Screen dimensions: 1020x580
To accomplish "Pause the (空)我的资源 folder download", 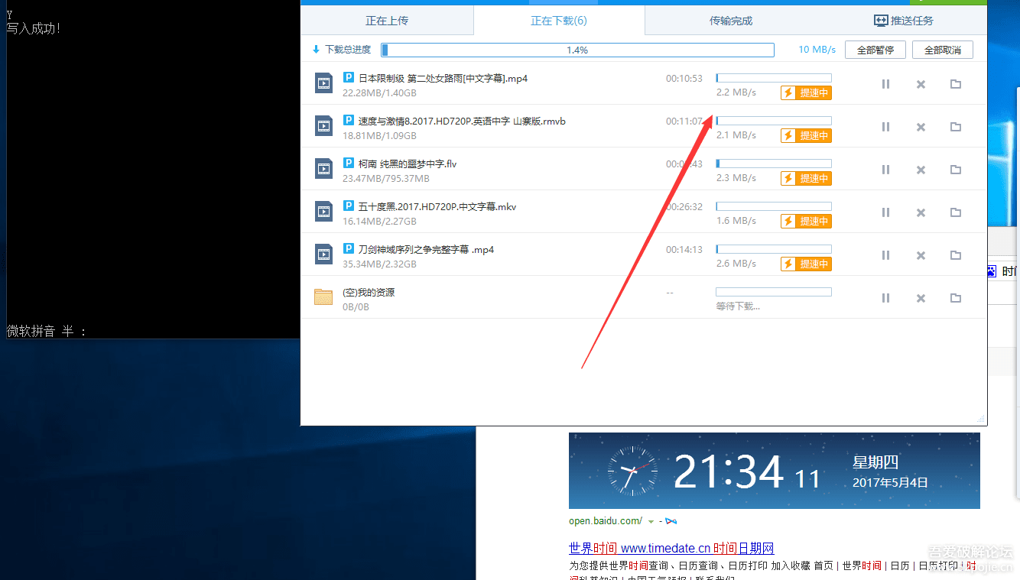I will coord(885,298).
